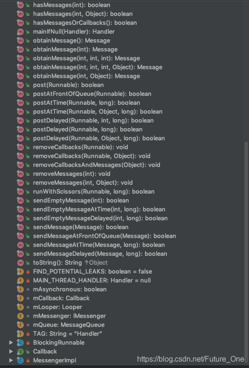The image size is (249, 368).
Task: Click the method icon beside sendMessageAtFrontOfQueue
Action: [x=21, y=236]
